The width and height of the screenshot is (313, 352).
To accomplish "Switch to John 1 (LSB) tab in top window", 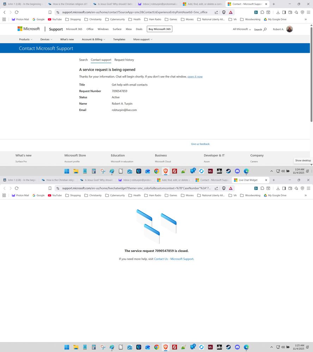I will tap(23, 4).
